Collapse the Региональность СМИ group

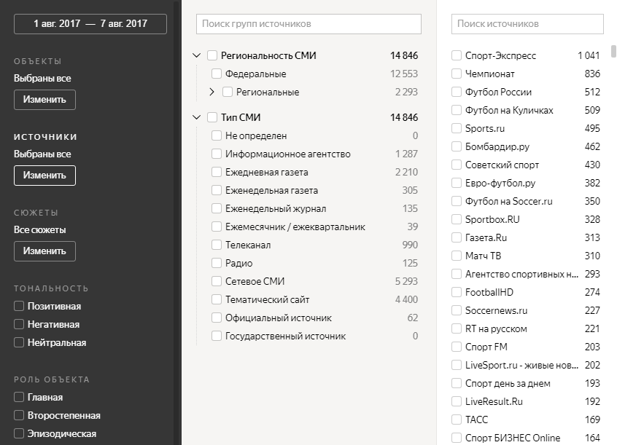197,55
